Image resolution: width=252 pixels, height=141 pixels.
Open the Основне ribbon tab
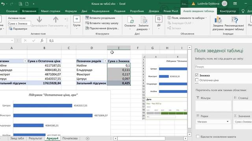pyautogui.click(x=11, y=11)
